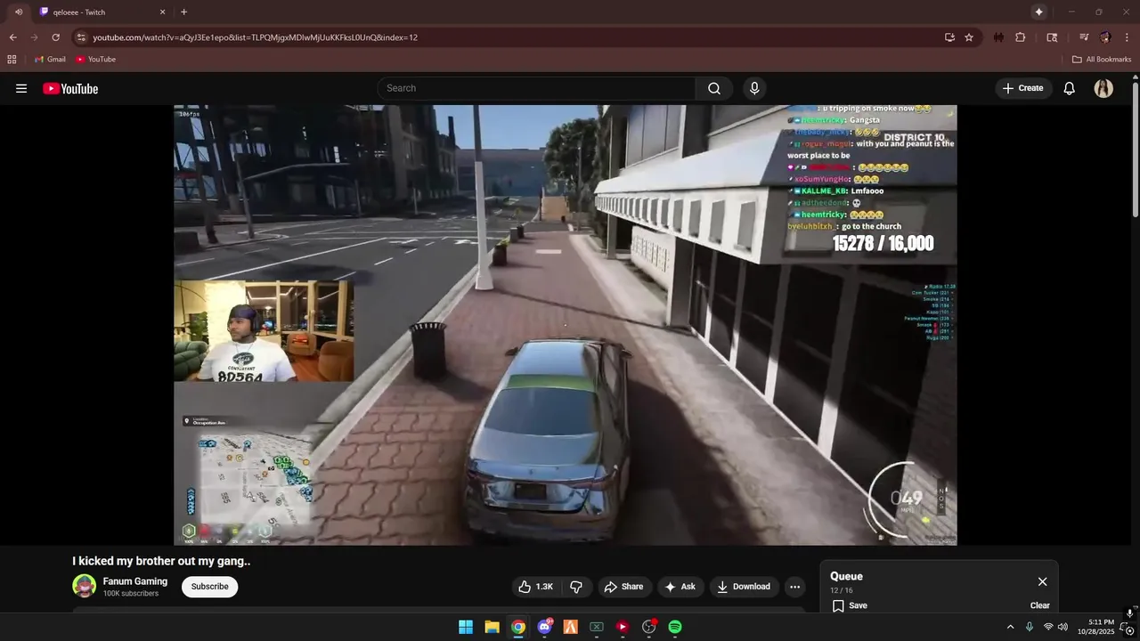The height and width of the screenshot is (641, 1140).
Task: View site information icon in address bar
Action: [81, 37]
